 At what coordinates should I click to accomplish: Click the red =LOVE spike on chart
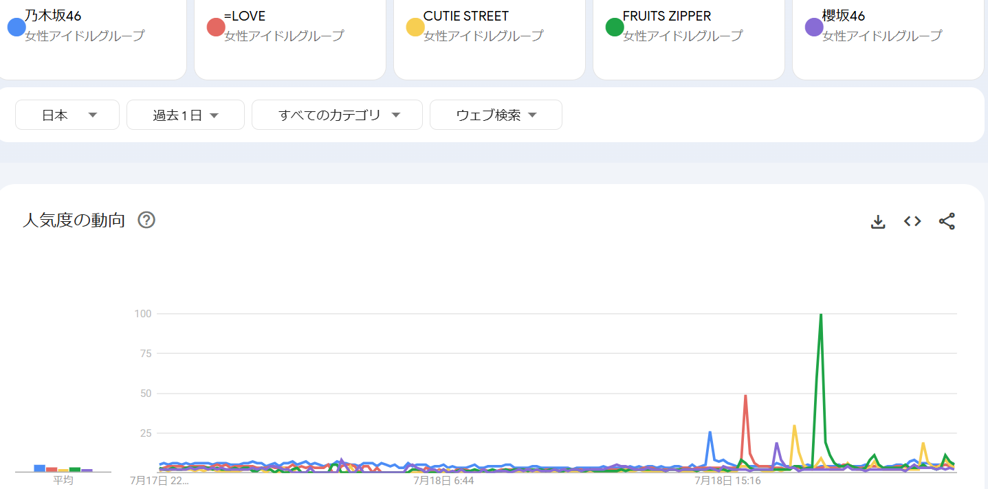(x=745, y=396)
